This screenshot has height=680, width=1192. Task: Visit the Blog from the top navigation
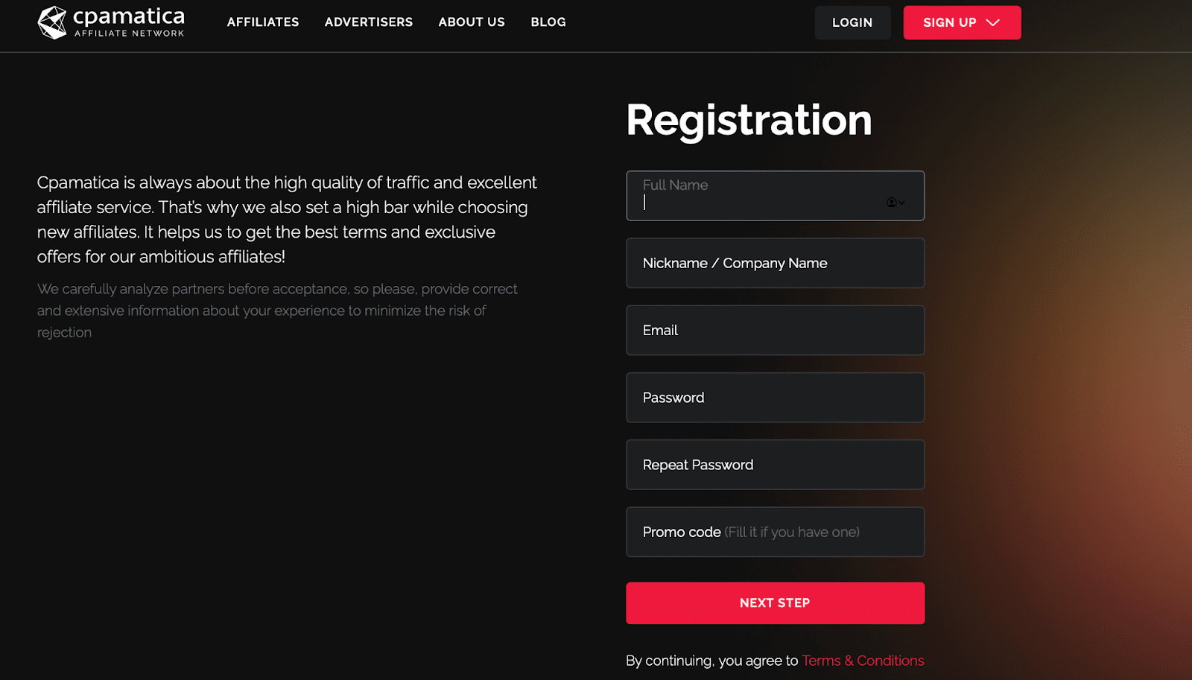coord(548,22)
